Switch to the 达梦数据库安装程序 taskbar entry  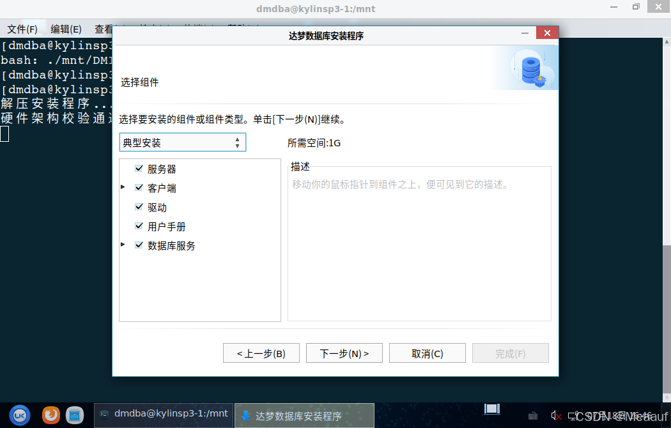pyautogui.click(x=304, y=416)
